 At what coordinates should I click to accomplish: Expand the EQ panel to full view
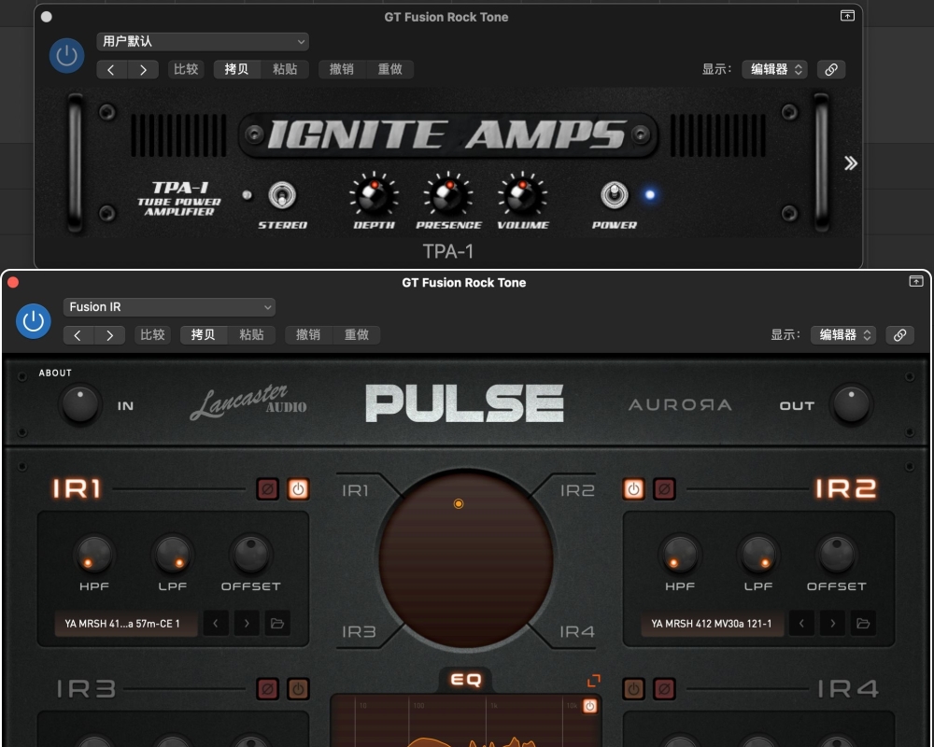point(593,681)
